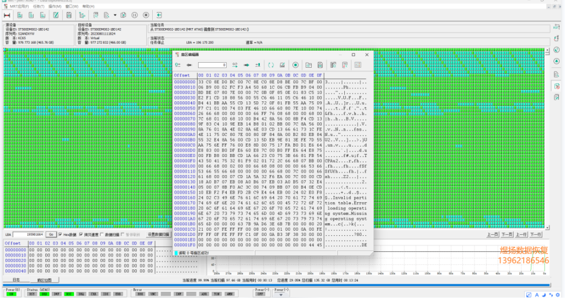Image resolution: width=565 pixels, height=298 pixels.
Task: Click the swap arrows icon in sector editor
Action: tap(235, 65)
